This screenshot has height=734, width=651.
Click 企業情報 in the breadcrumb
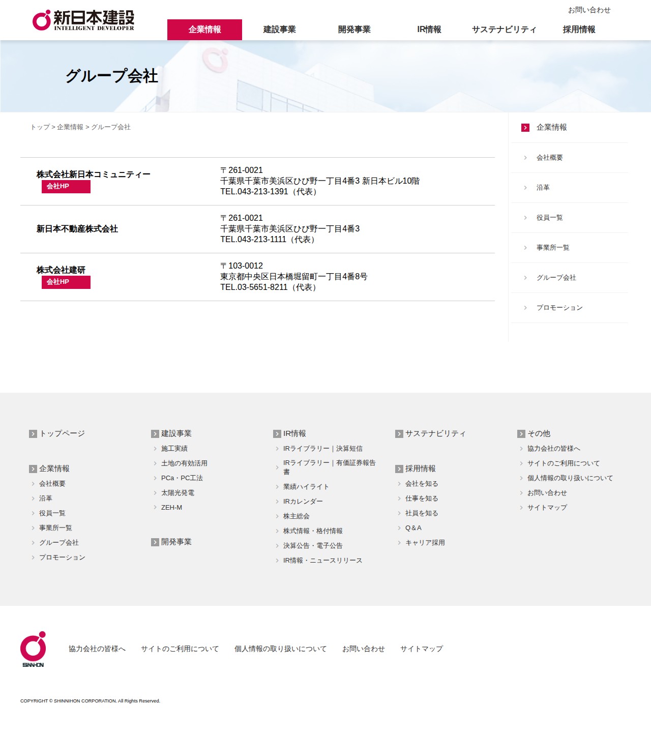coord(70,127)
